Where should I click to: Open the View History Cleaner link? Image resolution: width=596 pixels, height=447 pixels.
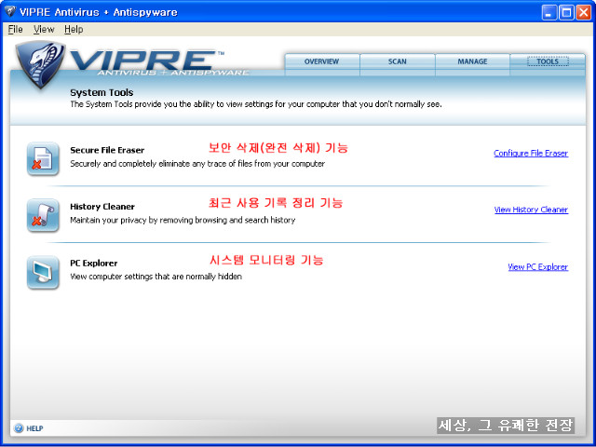(x=531, y=210)
